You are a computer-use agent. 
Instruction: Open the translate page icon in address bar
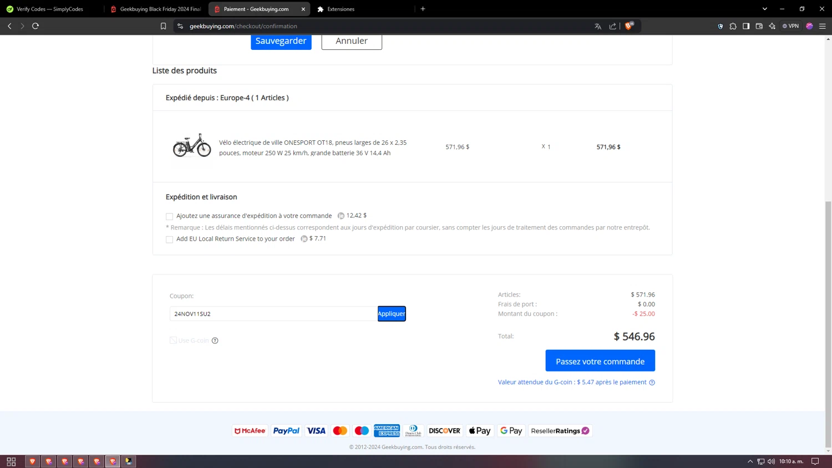598,26
